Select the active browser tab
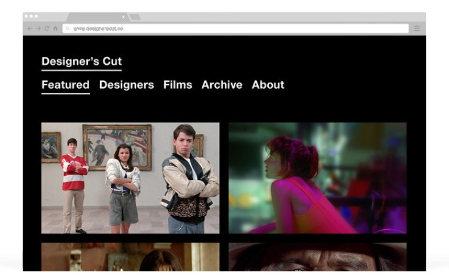449x276 pixels. (97, 17)
